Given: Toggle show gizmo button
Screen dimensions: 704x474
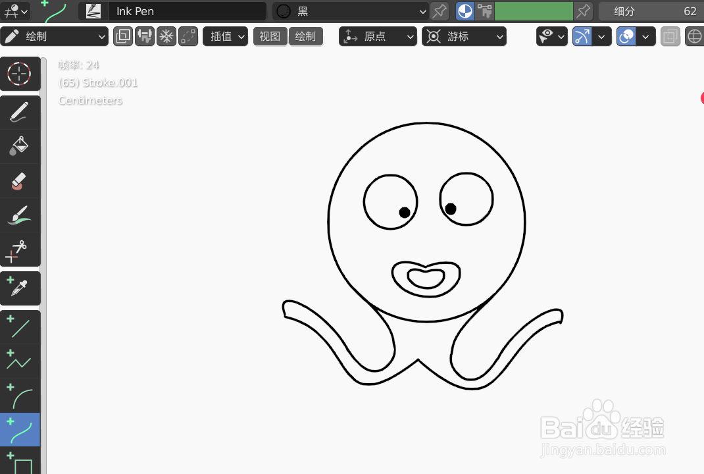Looking at the screenshot, I should (582, 36).
